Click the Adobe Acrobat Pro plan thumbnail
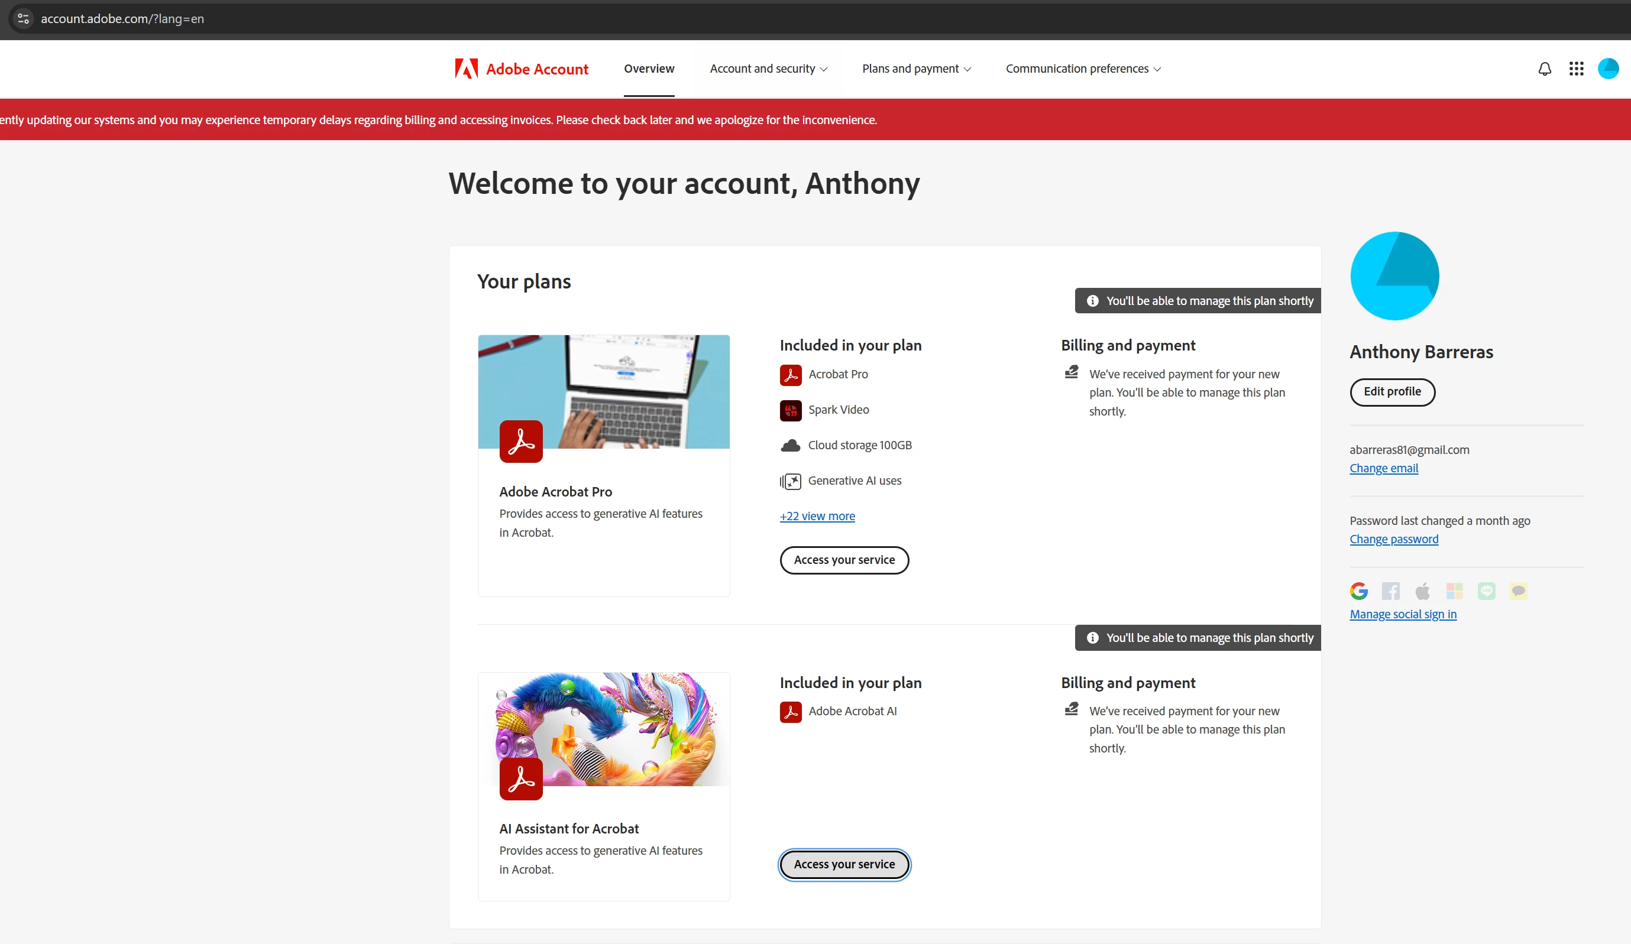This screenshot has height=944, width=1631. point(603,392)
